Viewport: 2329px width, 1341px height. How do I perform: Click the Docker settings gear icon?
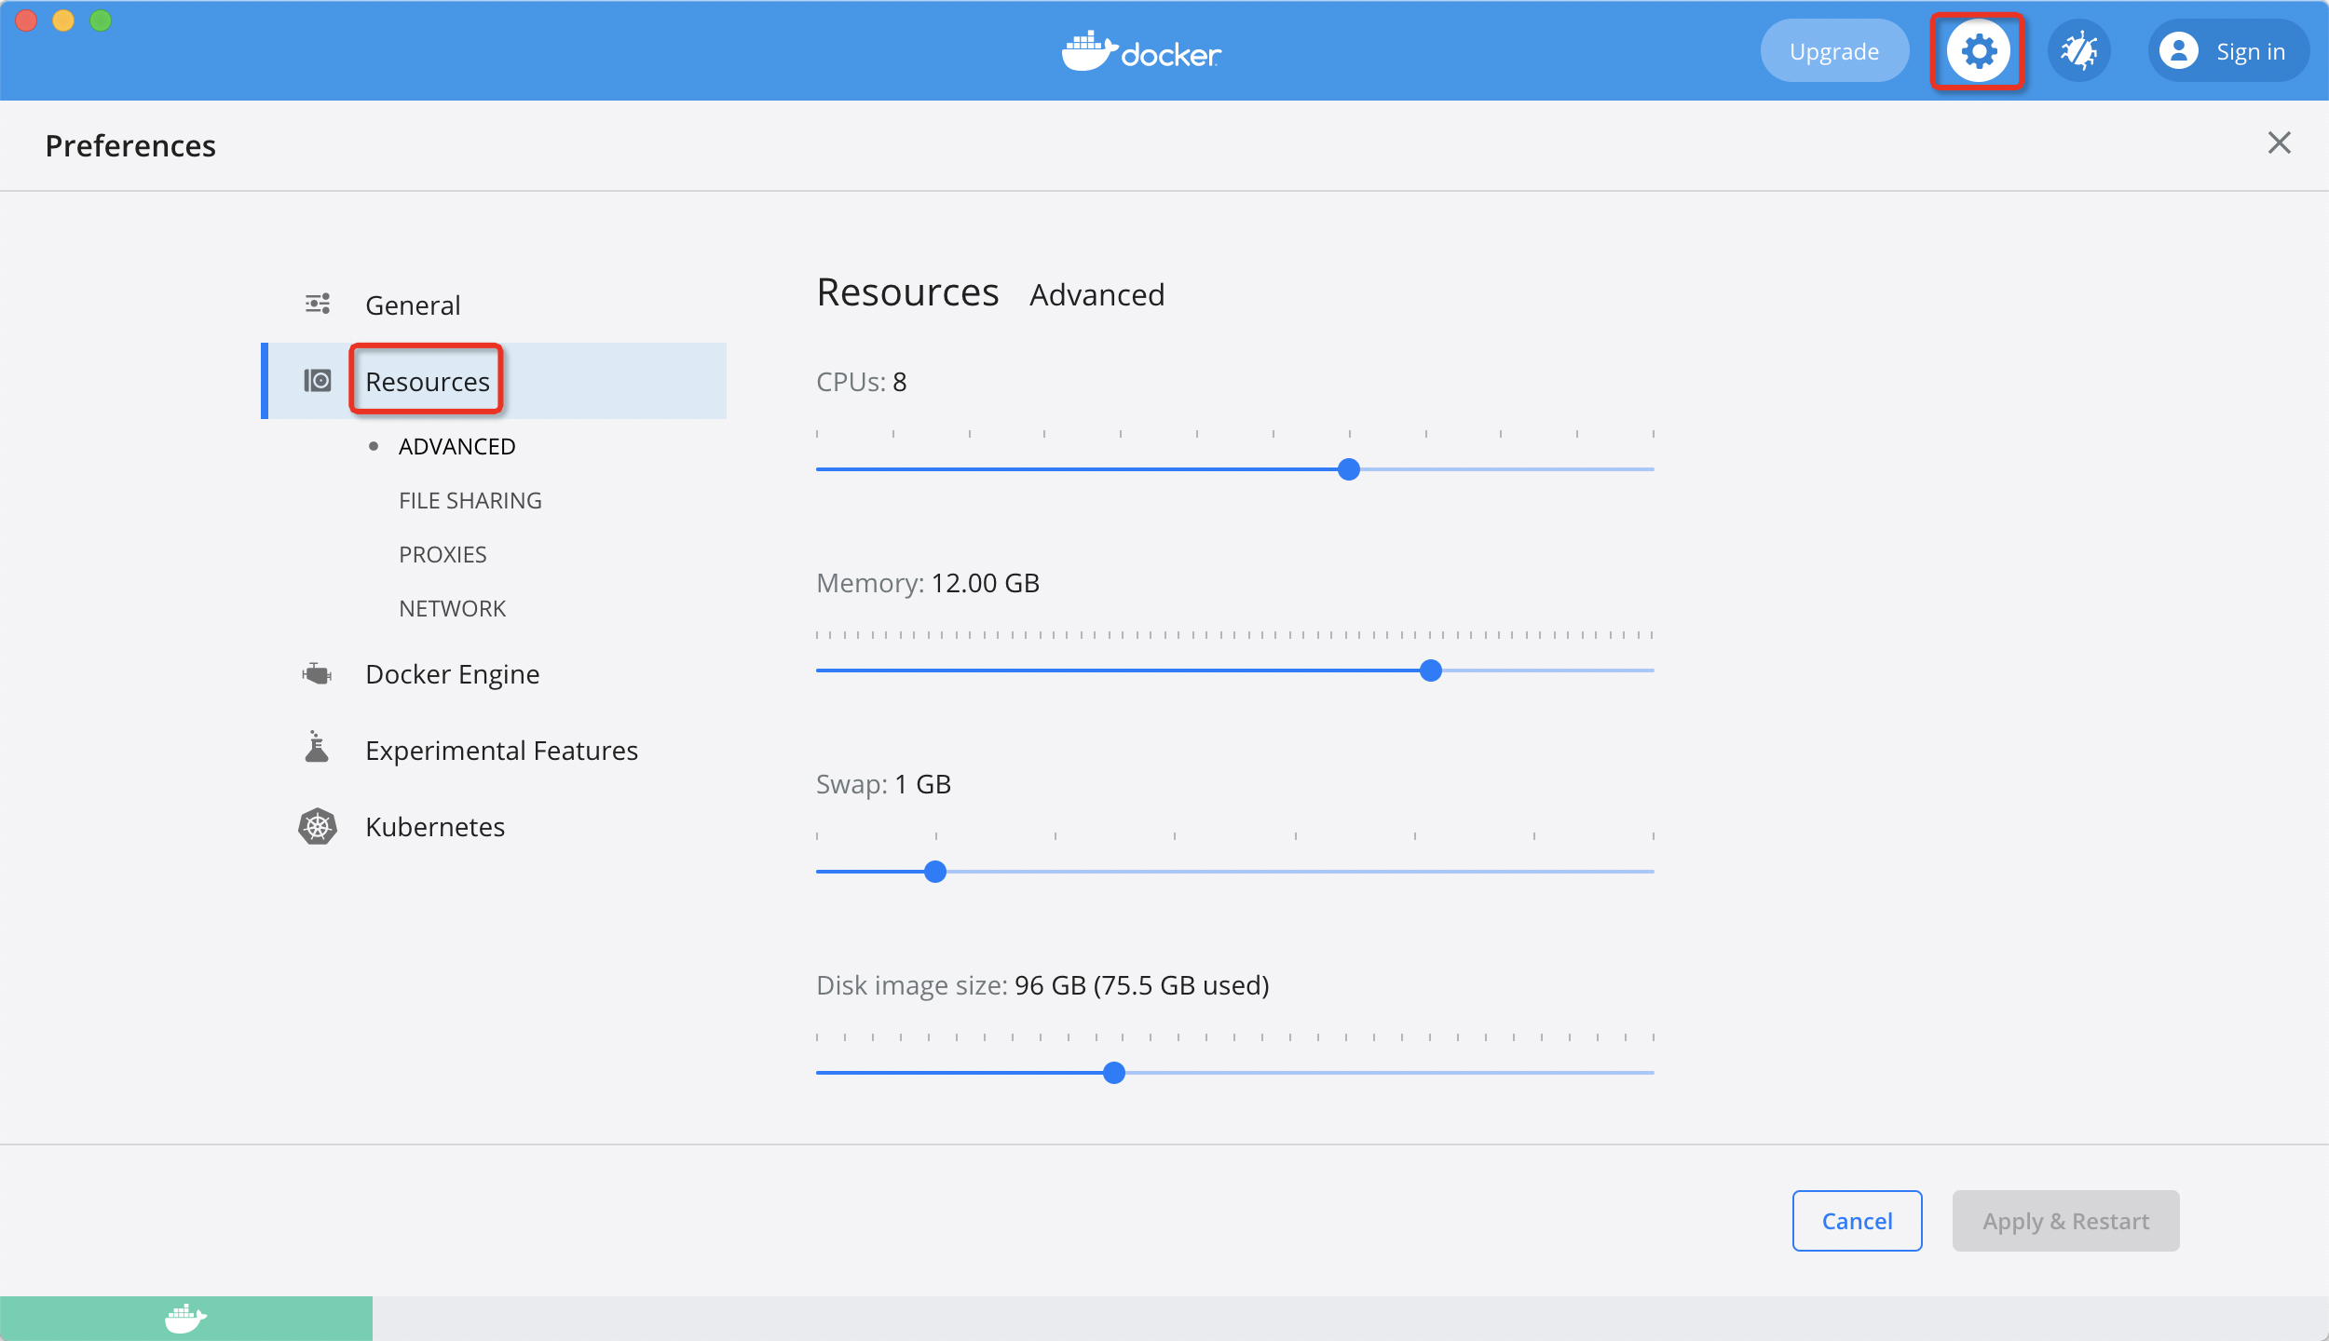[1979, 49]
